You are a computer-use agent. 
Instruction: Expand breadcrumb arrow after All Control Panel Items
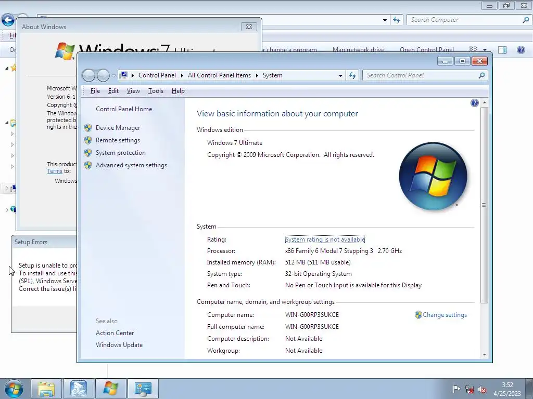[x=257, y=75]
